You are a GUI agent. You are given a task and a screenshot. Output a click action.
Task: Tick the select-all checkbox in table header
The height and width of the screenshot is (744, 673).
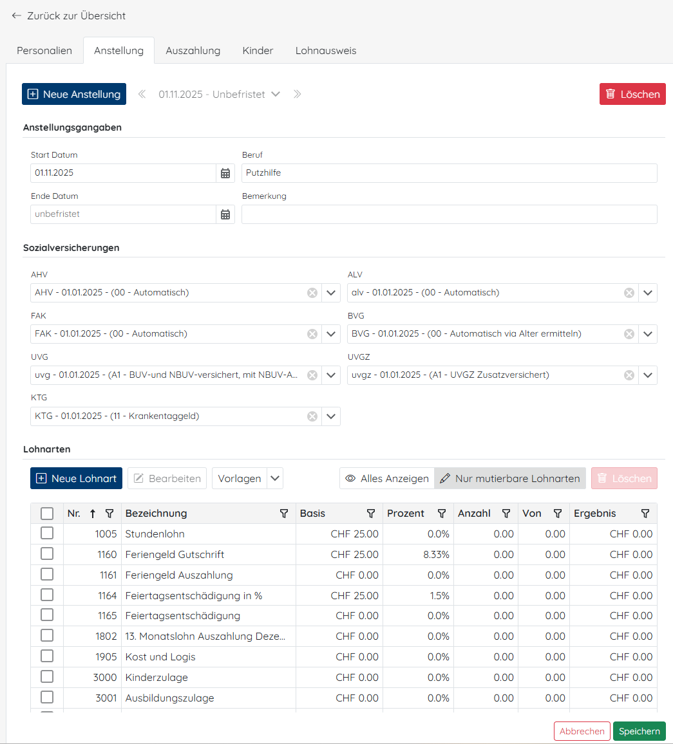pyautogui.click(x=47, y=514)
